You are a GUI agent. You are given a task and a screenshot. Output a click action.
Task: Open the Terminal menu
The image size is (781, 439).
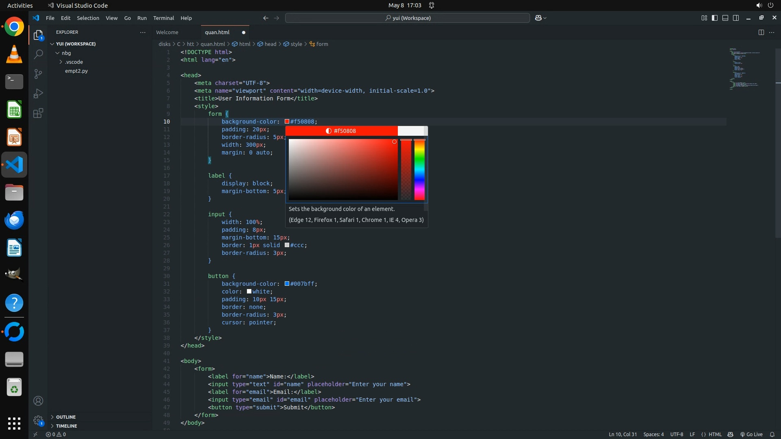164,18
